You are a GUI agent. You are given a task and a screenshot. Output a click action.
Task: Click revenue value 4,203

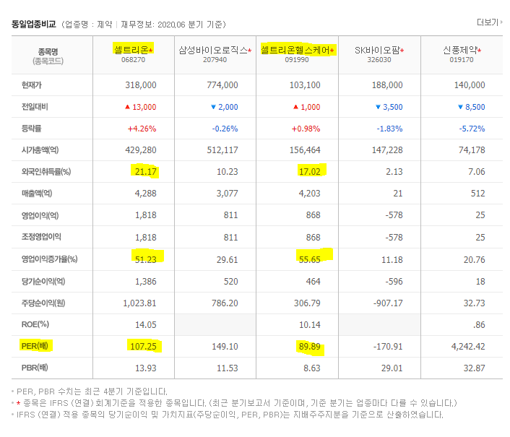click(310, 194)
